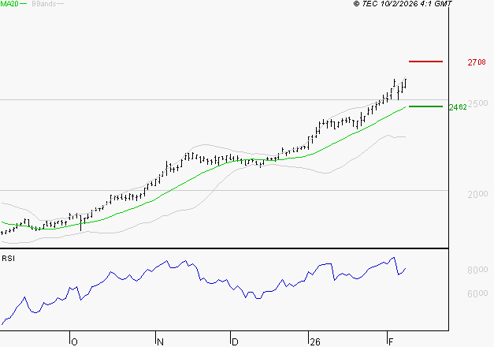
Task: Click the 2500 price axis label
Action: pyautogui.click(x=478, y=103)
